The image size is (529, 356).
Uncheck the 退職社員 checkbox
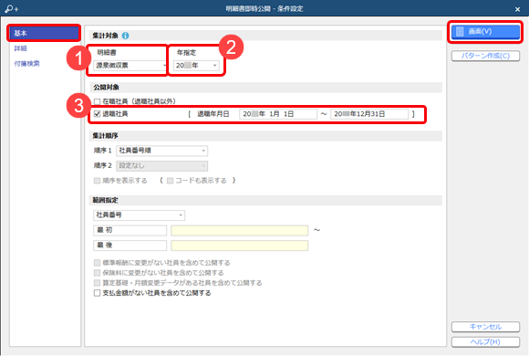pos(98,114)
